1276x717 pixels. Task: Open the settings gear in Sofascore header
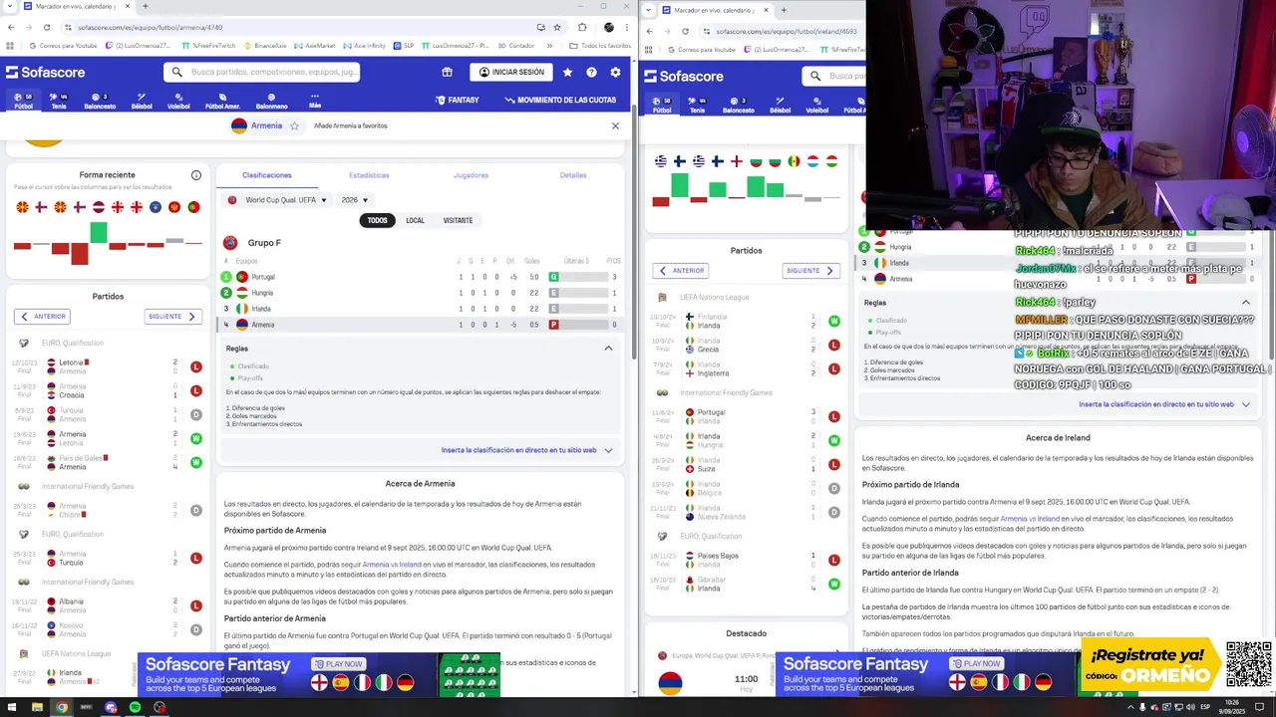(615, 72)
